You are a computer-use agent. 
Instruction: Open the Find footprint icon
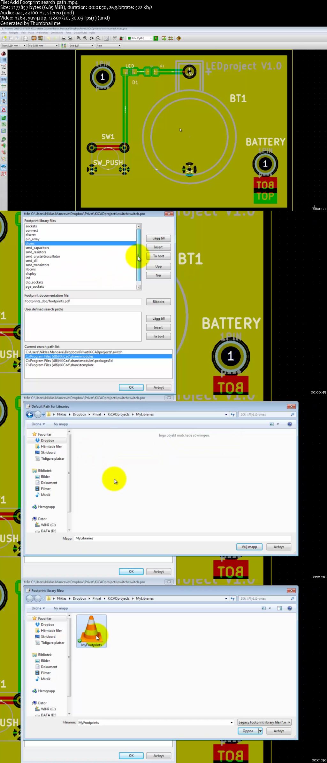106,38
